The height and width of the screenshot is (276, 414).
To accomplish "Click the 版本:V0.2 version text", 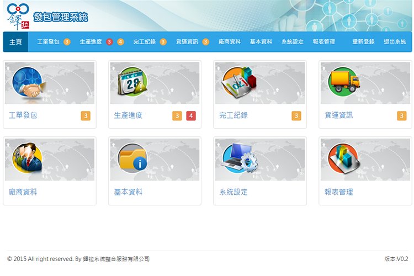I will click(396, 259).
